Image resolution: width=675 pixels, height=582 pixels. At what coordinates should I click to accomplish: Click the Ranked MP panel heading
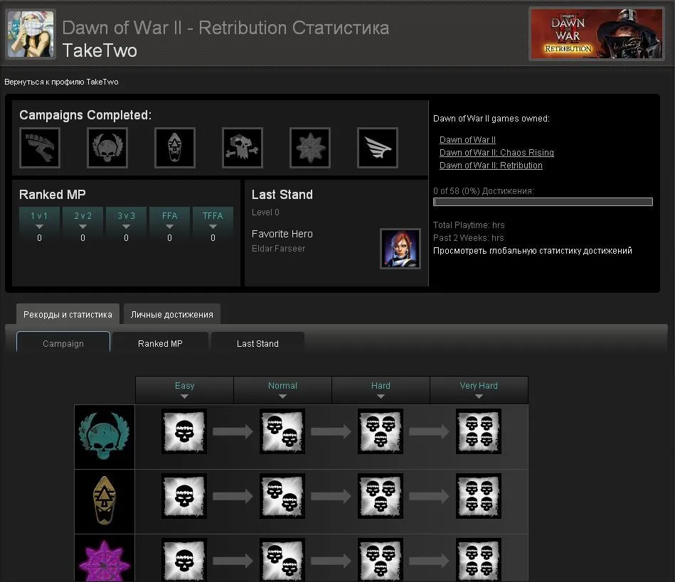[x=53, y=195]
